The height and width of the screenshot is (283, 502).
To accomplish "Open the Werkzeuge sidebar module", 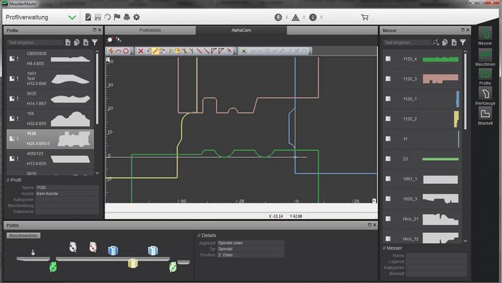I will (x=485, y=94).
